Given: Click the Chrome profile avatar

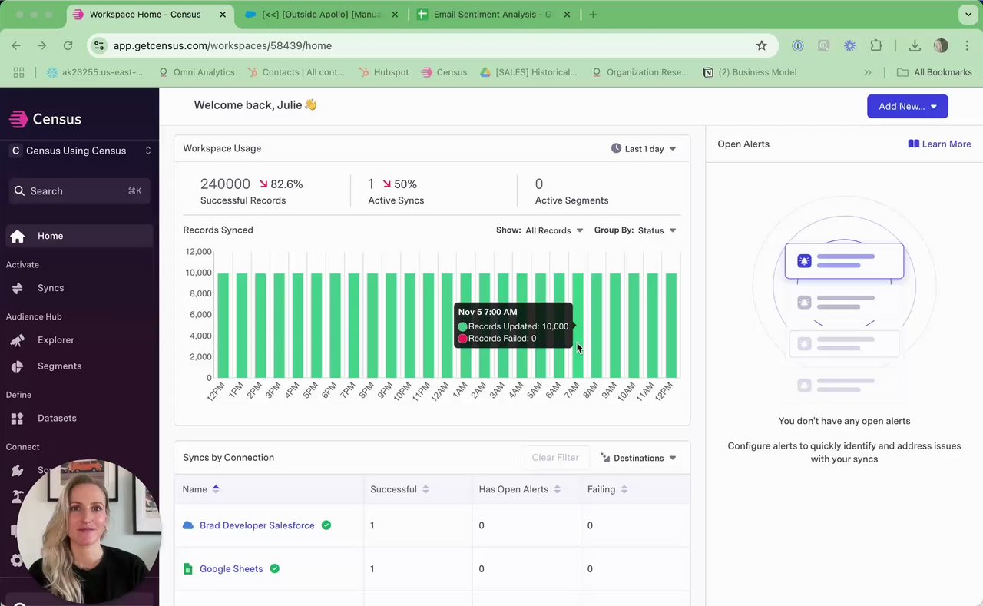Looking at the screenshot, I should [941, 45].
